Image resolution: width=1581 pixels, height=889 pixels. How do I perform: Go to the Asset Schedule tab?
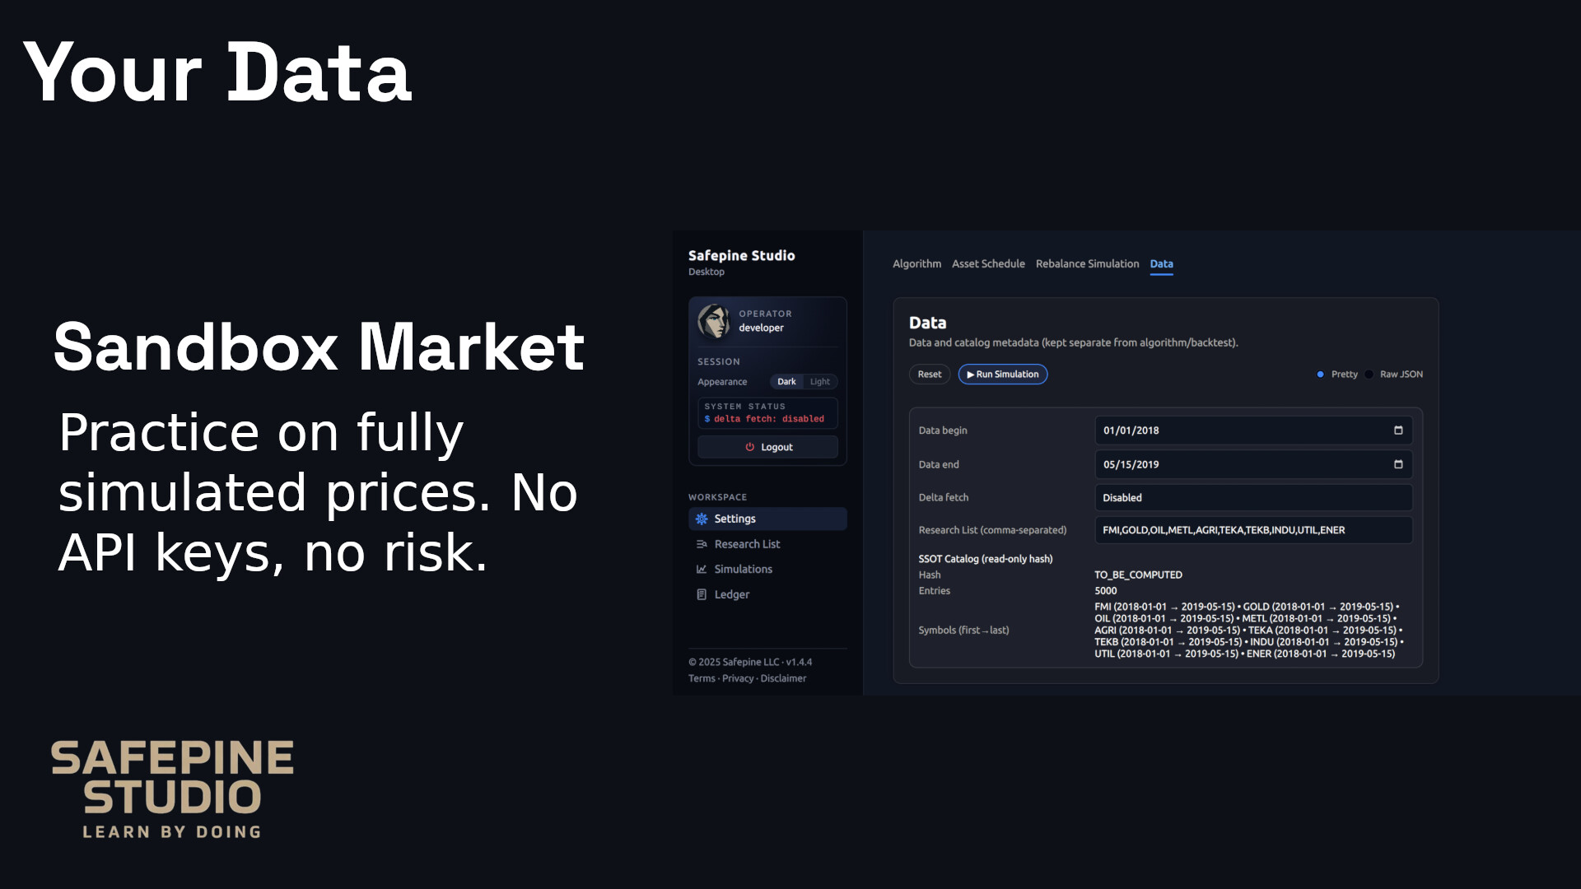pyautogui.click(x=988, y=264)
